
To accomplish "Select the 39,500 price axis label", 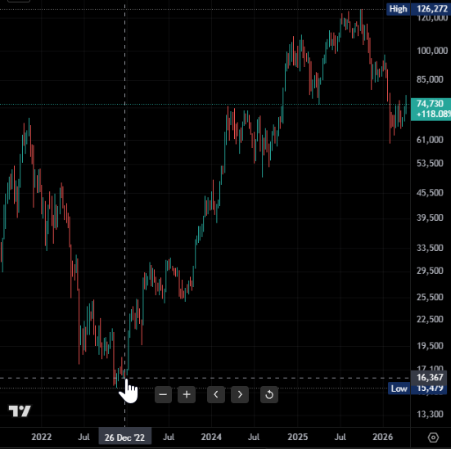I will (430, 218).
